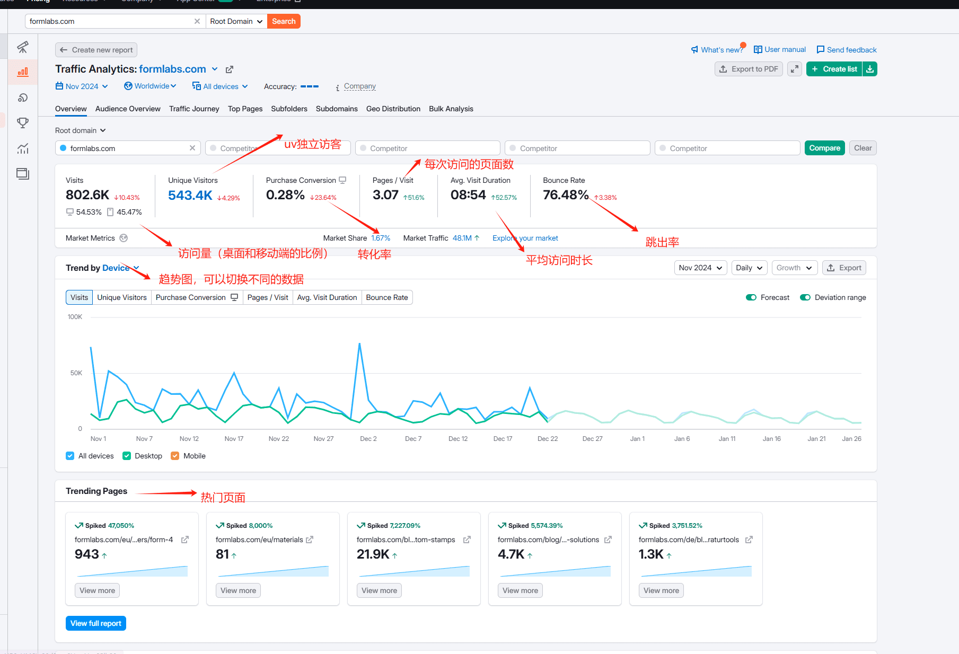Open external link for raturtools page
This screenshot has width=959, height=654.
[749, 540]
